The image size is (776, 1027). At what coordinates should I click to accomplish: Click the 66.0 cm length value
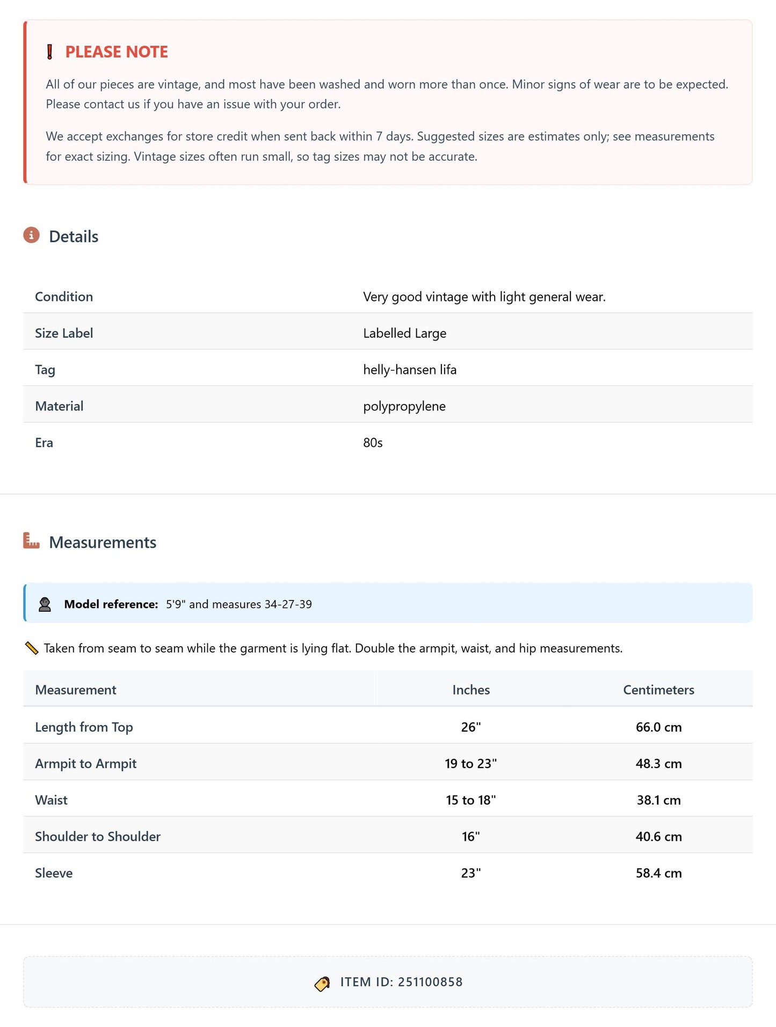pyautogui.click(x=658, y=727)
